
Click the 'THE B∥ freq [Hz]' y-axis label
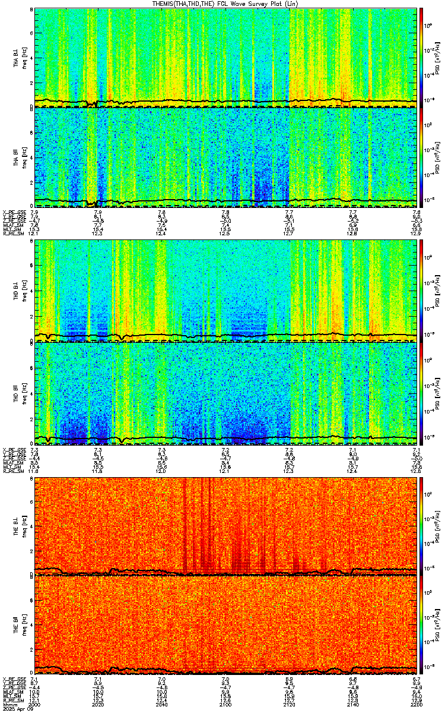click(x=20, y=626)
